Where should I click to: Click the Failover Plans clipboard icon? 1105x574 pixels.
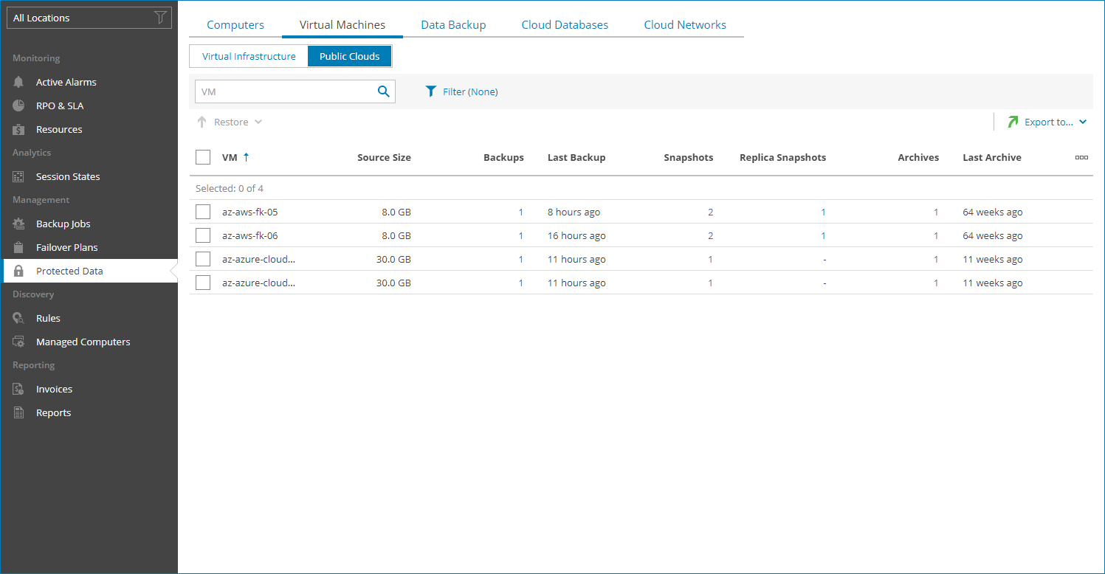click(19, 247)
